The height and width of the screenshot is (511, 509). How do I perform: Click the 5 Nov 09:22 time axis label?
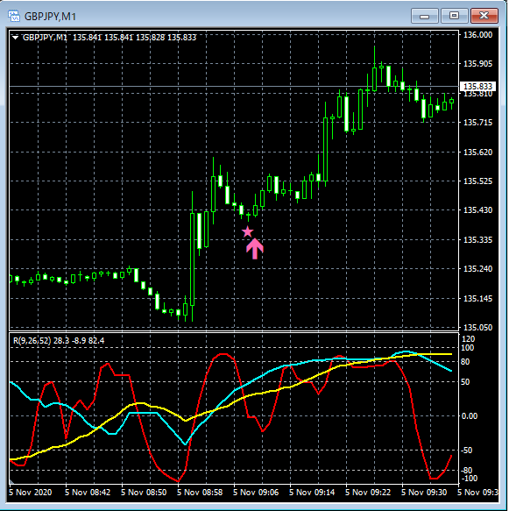[x=368, y=492]
